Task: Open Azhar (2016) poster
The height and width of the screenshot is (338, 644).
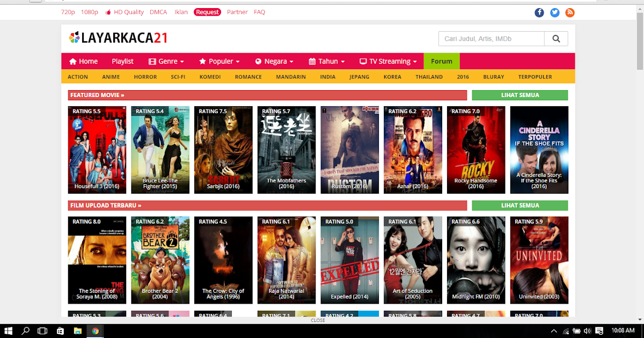Action: pyautogui.click(x=413, y=150)
